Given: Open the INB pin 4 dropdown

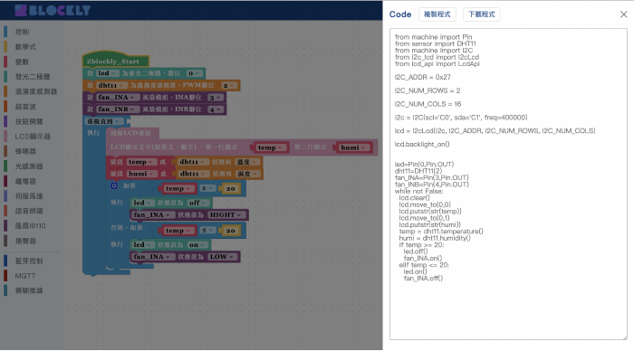Looking at the screenshot, I should click(215, 109).
